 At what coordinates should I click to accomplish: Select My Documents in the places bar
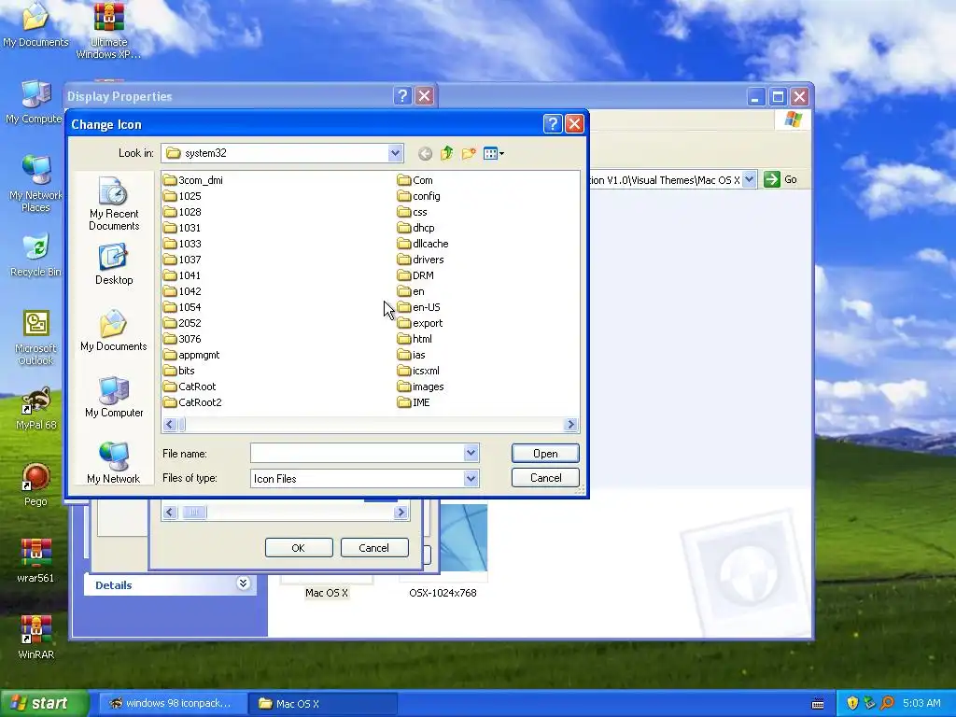113,330
